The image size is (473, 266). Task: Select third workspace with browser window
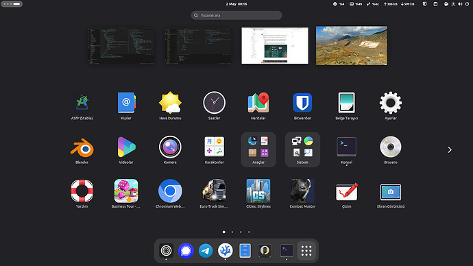click(x=275, y=45)
